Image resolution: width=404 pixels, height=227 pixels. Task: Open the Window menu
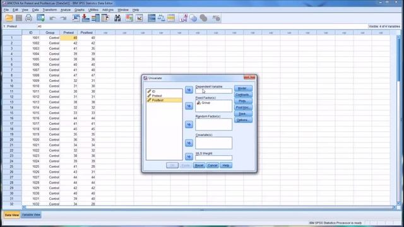pyautogui.click(x=123, y=10)
